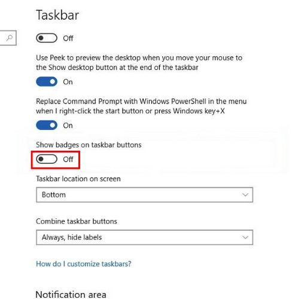
Task: Click the Show badges on taskbar buttons text
Action: pyautogui.click(x=89, y=145)
